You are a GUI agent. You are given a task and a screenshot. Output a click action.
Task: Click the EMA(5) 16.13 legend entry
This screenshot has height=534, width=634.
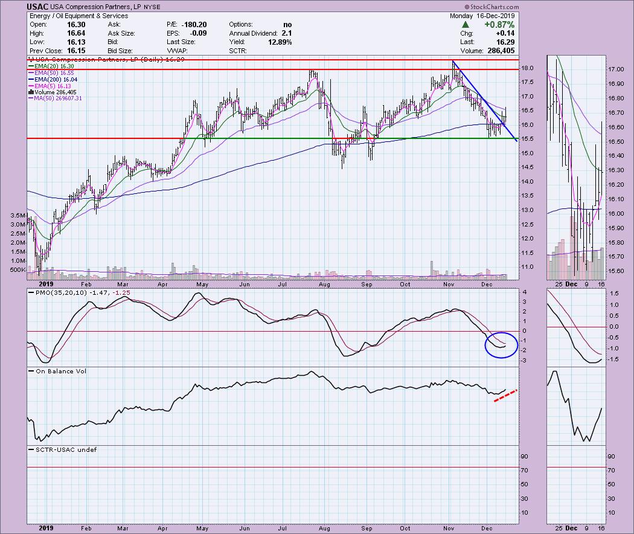pos(50,86)
